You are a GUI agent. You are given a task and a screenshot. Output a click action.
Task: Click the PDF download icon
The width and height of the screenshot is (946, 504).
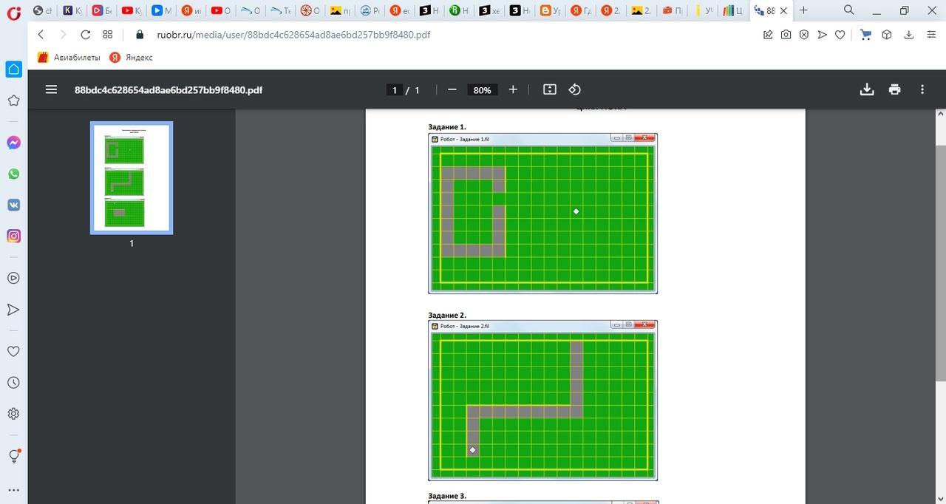coord(867,89)
